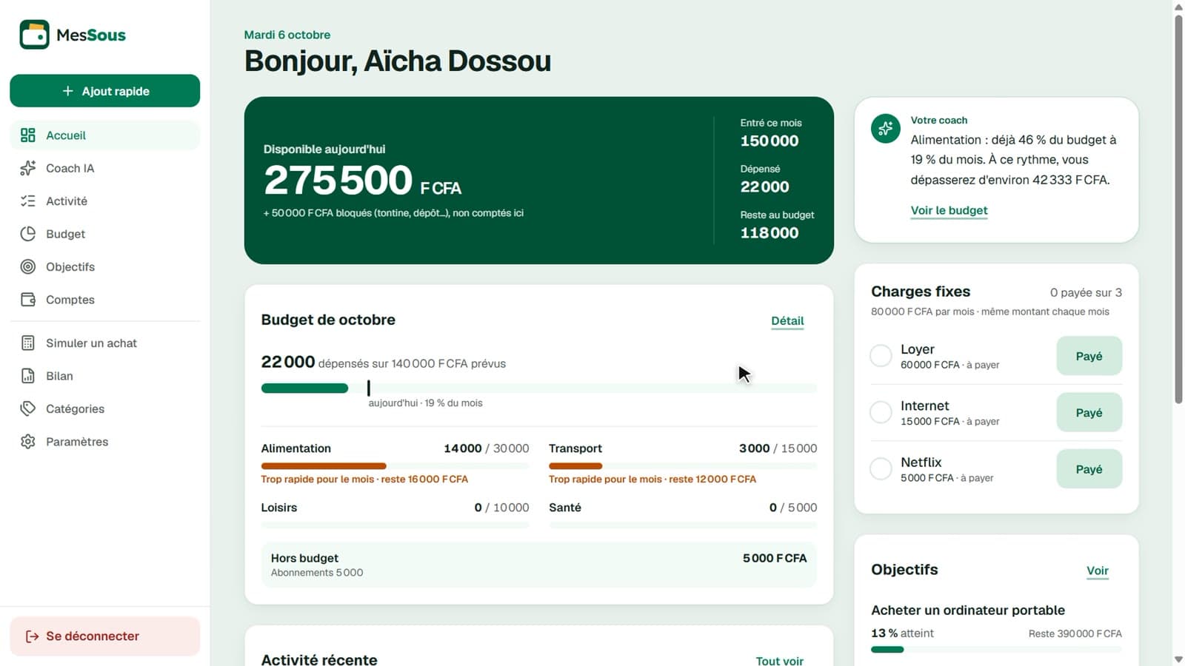The width and height of the screenshot is (1185, 666).
Task: Click the Catégories tag icon
Action: click(28, 408)
